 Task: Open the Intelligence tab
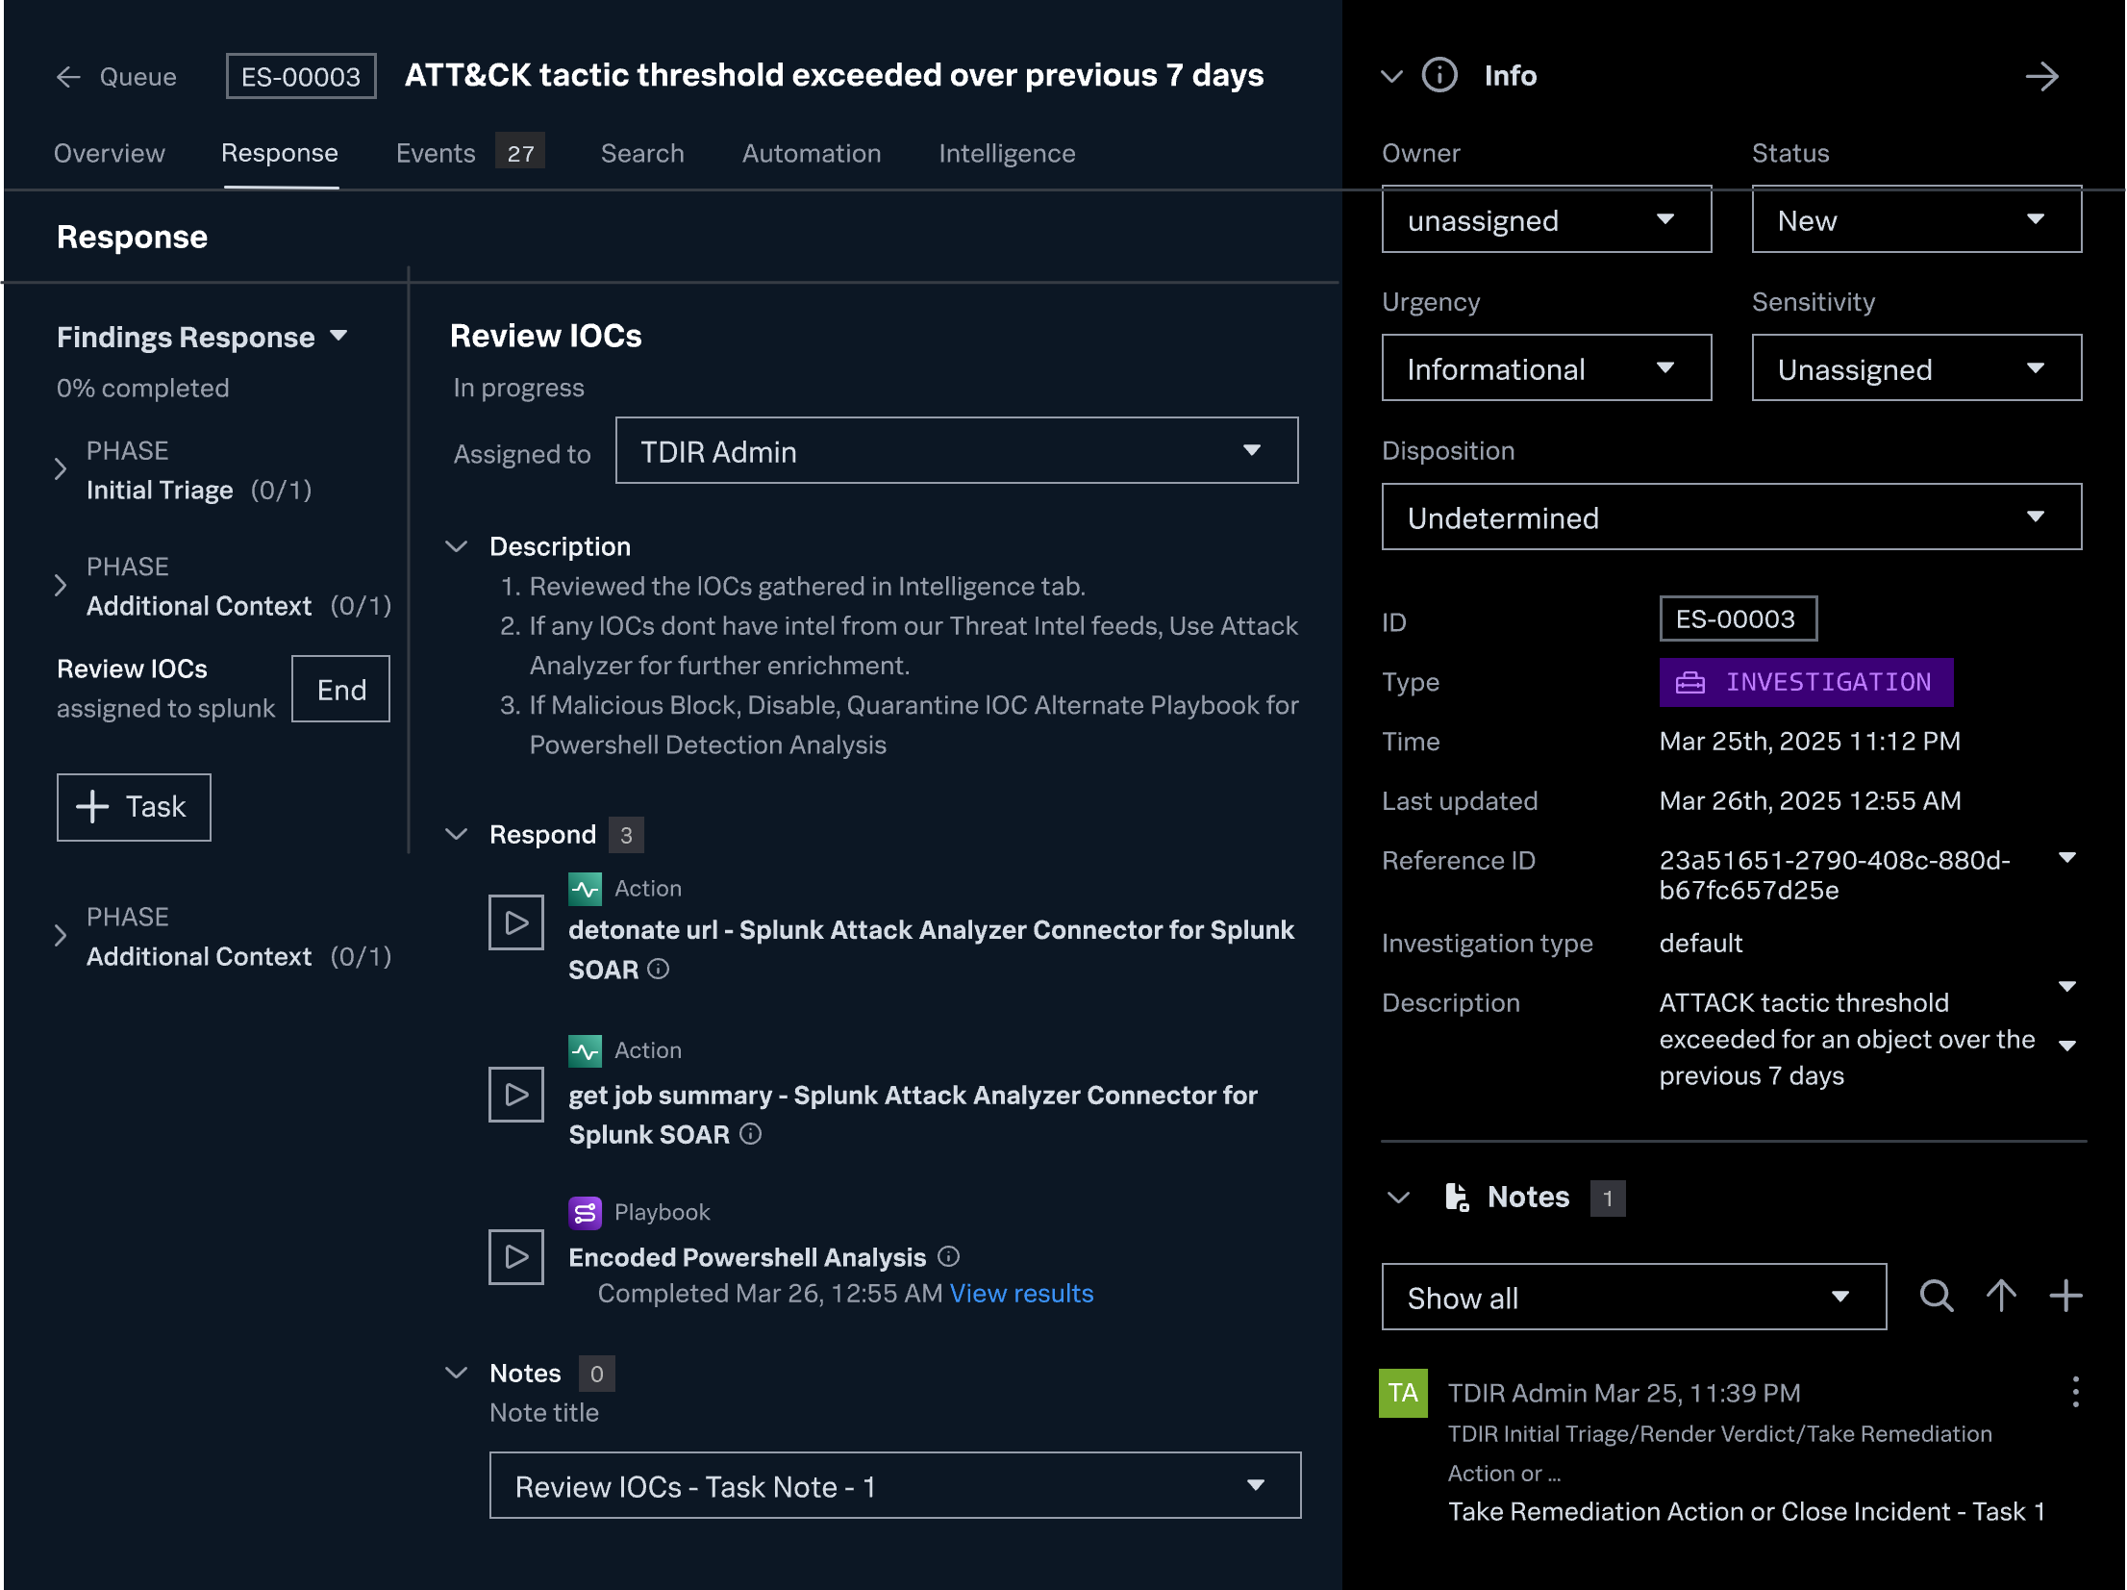[x=1006, y=153]
